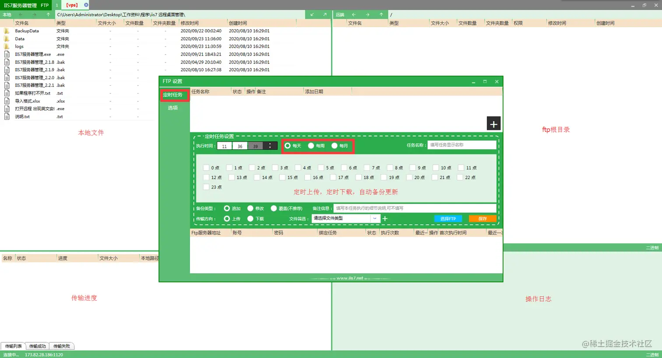Close the 【vps】 tab
Viewport: 662px width, 358px height.
click(x=86, y=5)
